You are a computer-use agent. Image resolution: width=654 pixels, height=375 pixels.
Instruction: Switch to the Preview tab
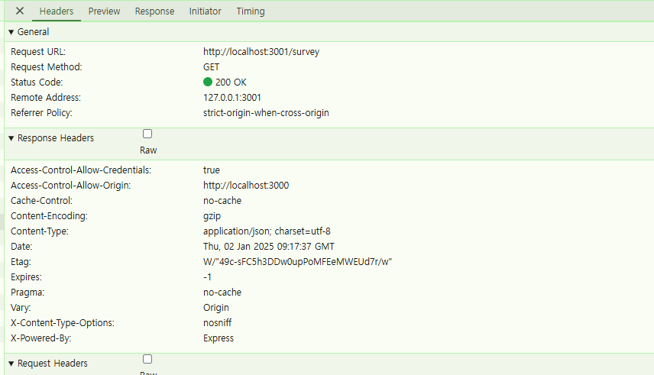(x=104, y=11)
